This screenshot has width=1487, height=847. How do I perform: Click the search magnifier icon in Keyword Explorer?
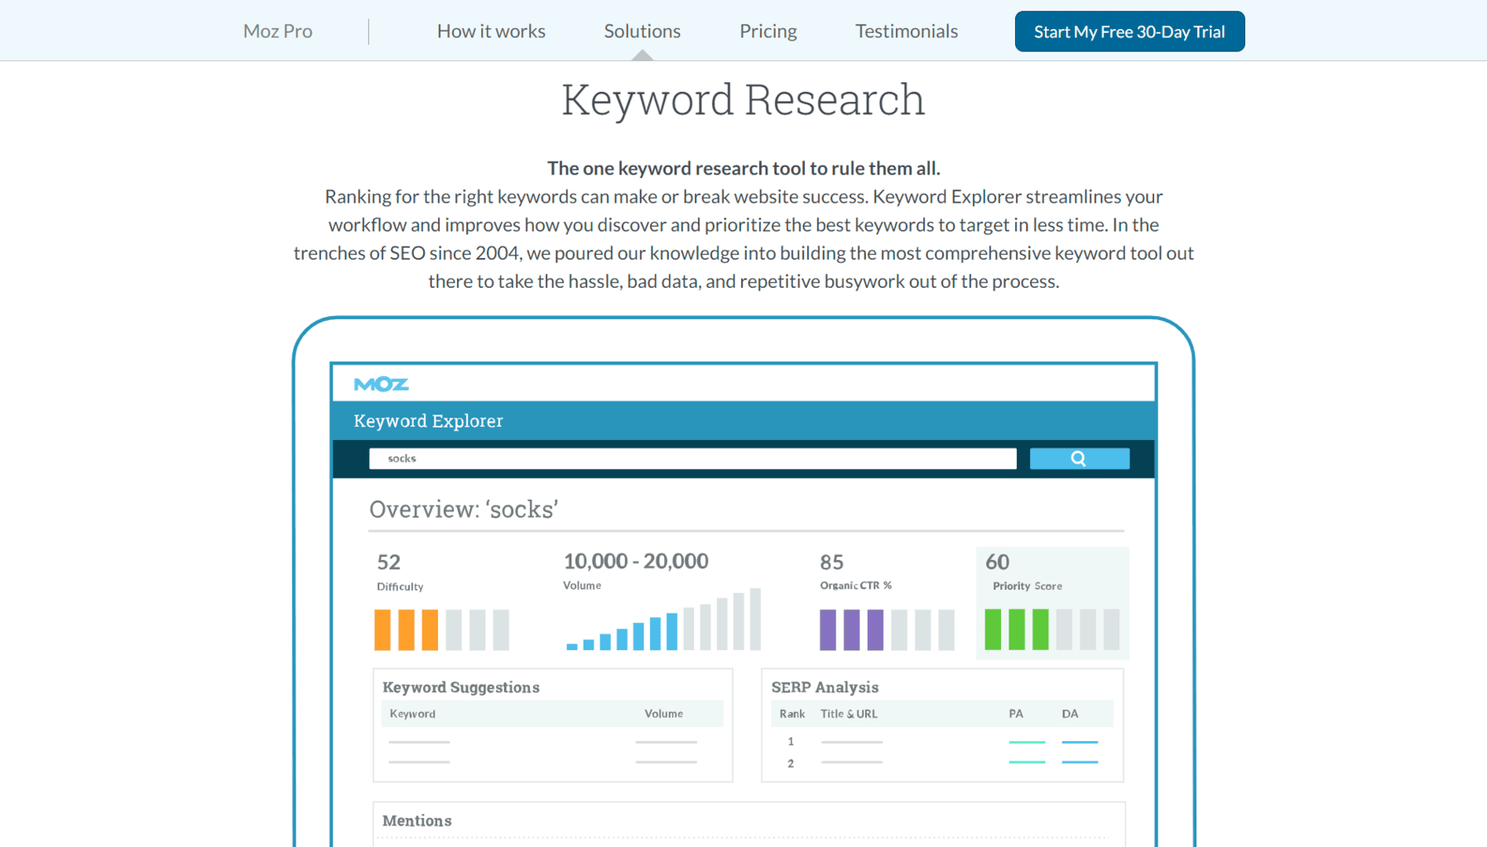tap(1078, 457)
